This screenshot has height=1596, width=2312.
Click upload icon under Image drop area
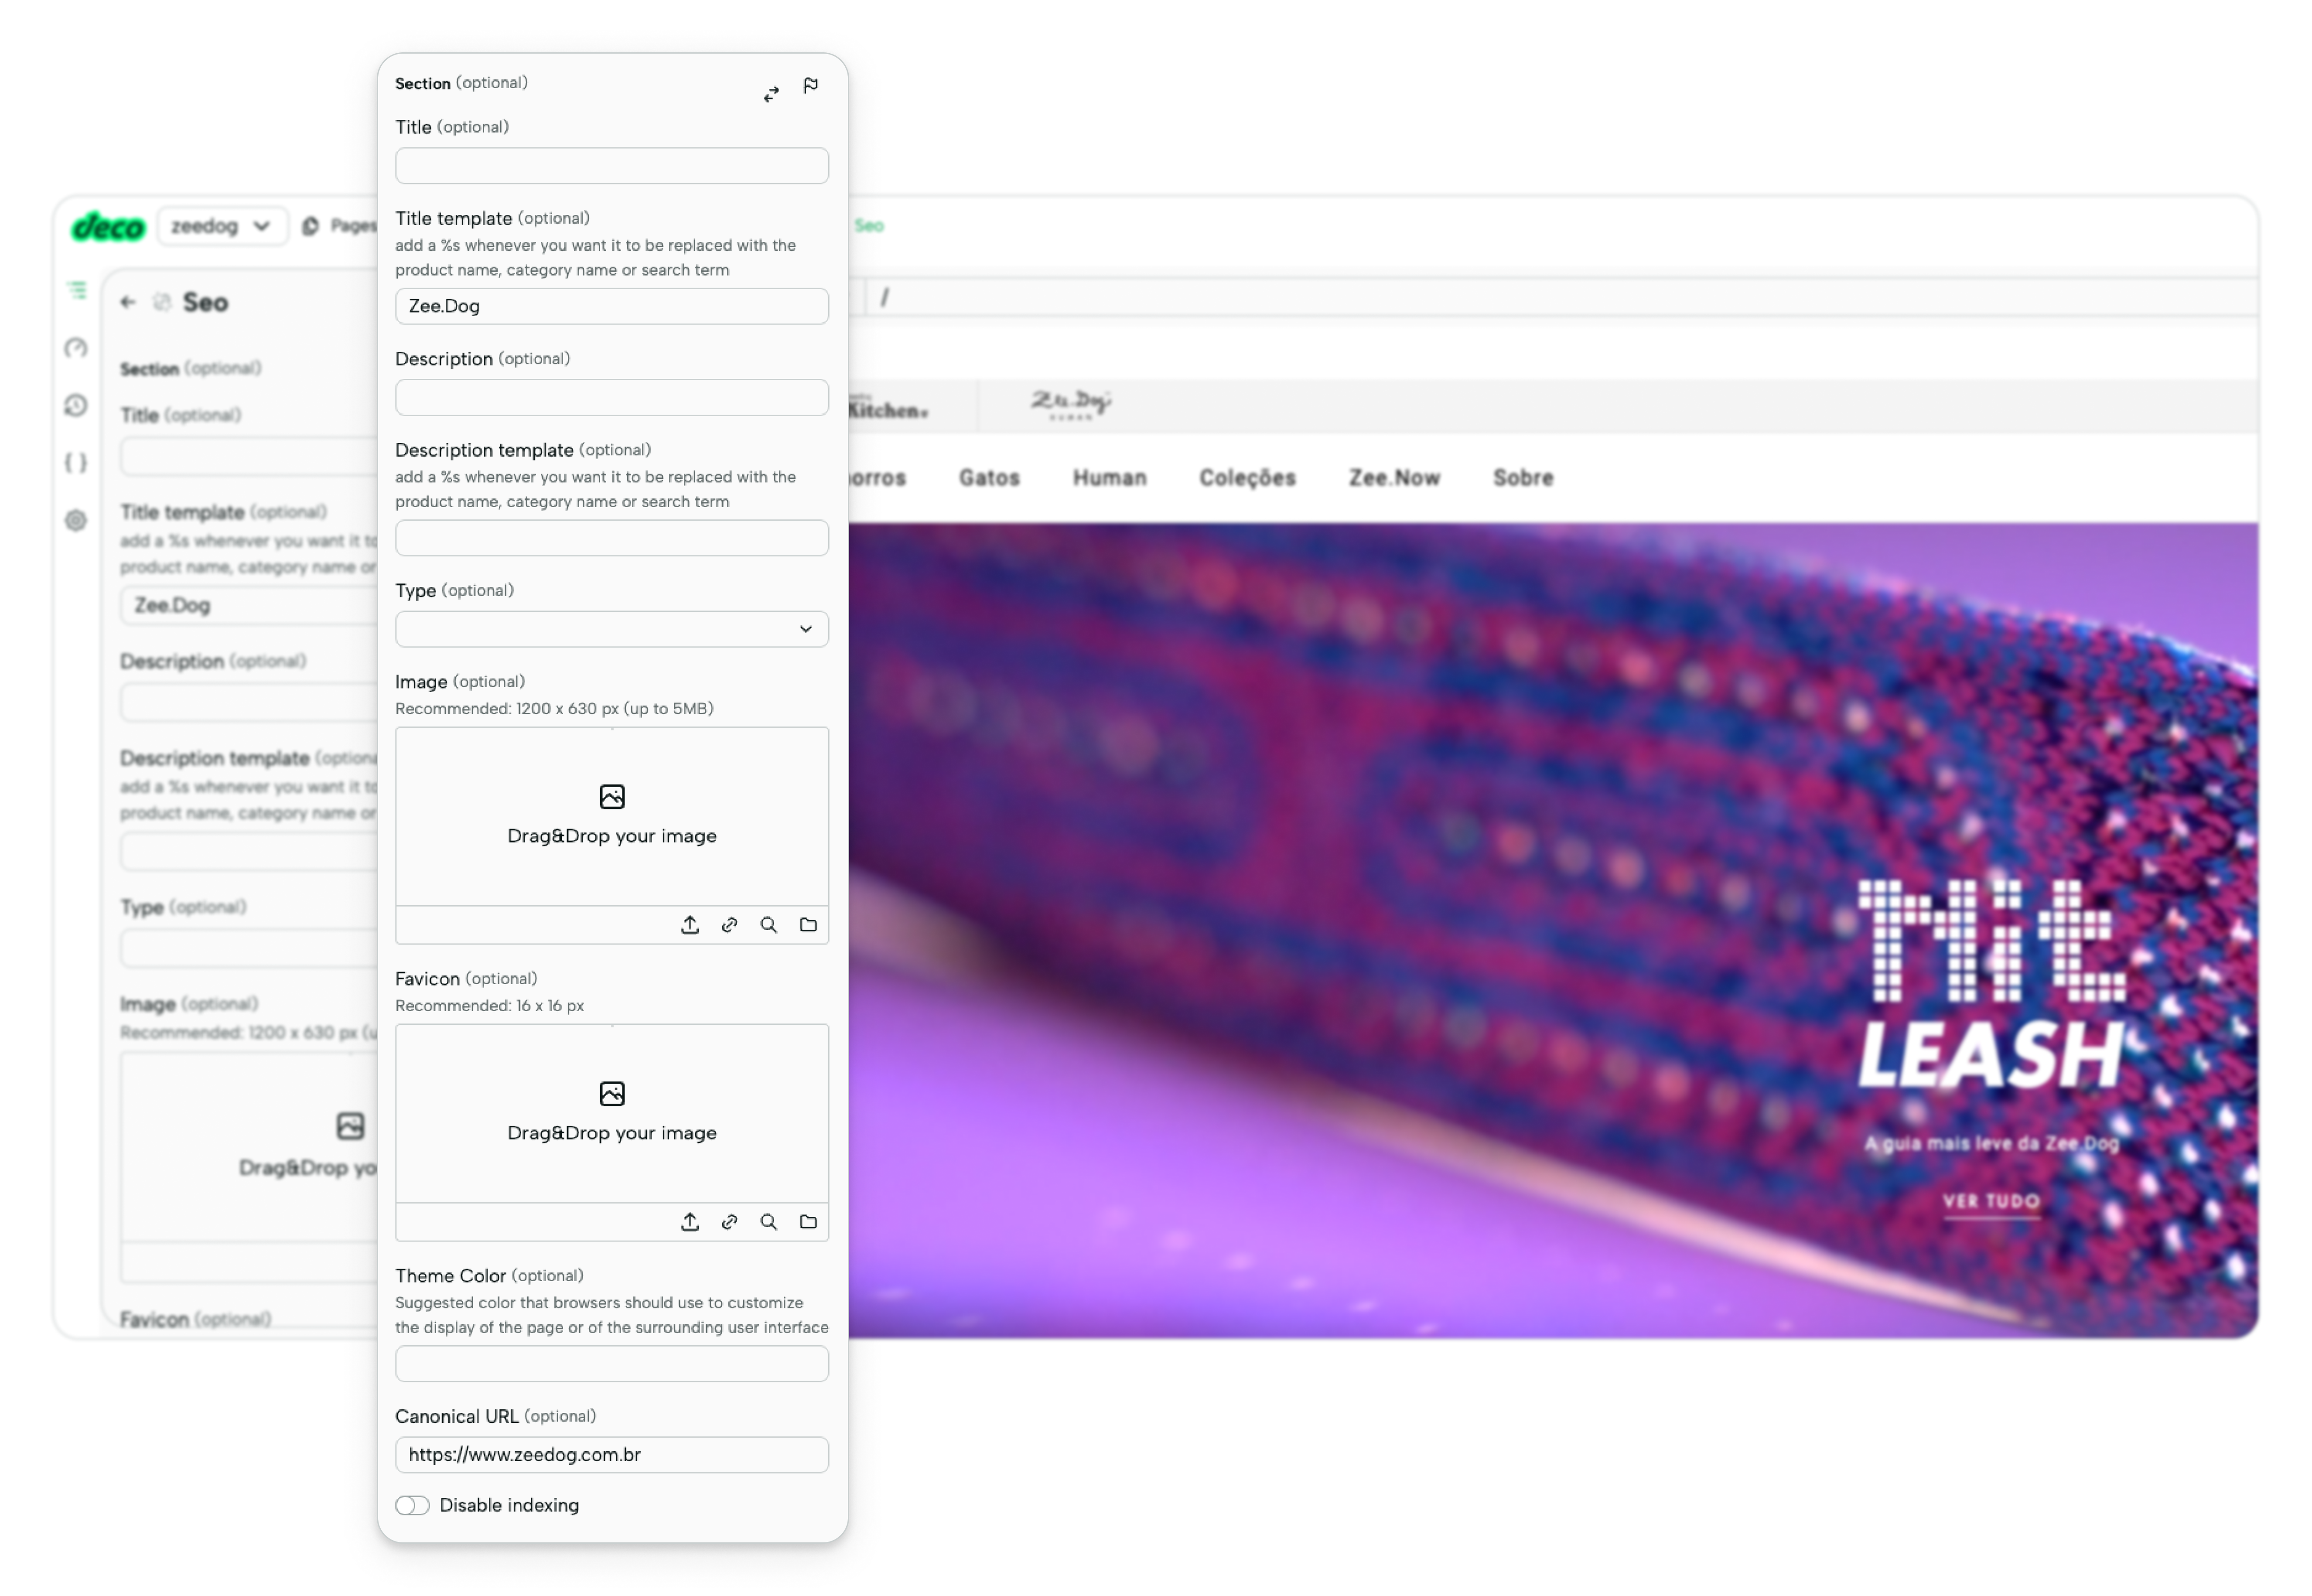coord(689,925)
